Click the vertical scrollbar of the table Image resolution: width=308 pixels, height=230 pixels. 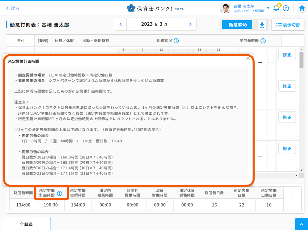click(x=301, y=60)
